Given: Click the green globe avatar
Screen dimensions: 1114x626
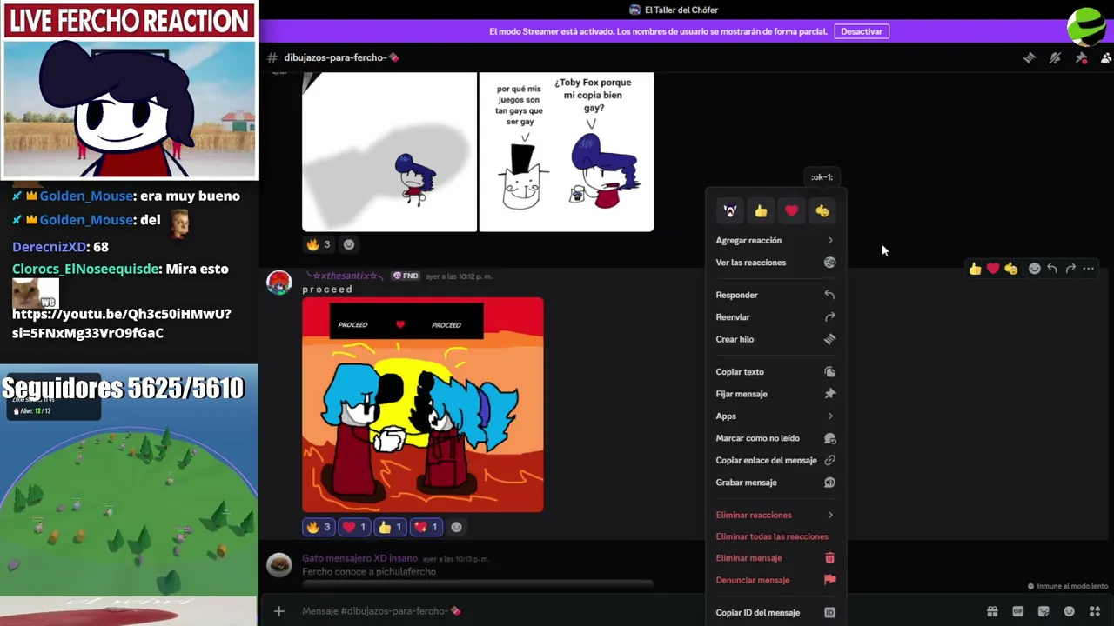Looking at the screenshot, I should [x=1087, y=26].
